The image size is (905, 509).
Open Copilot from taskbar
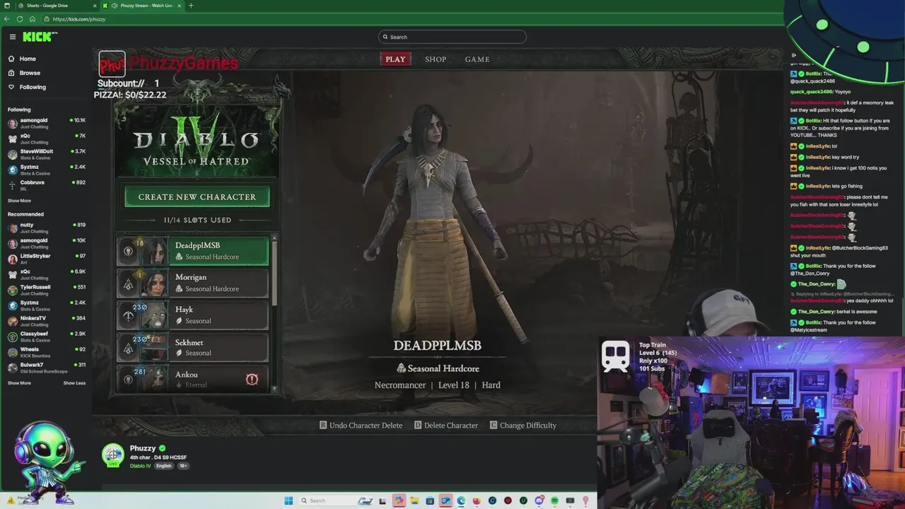[399, 501]
